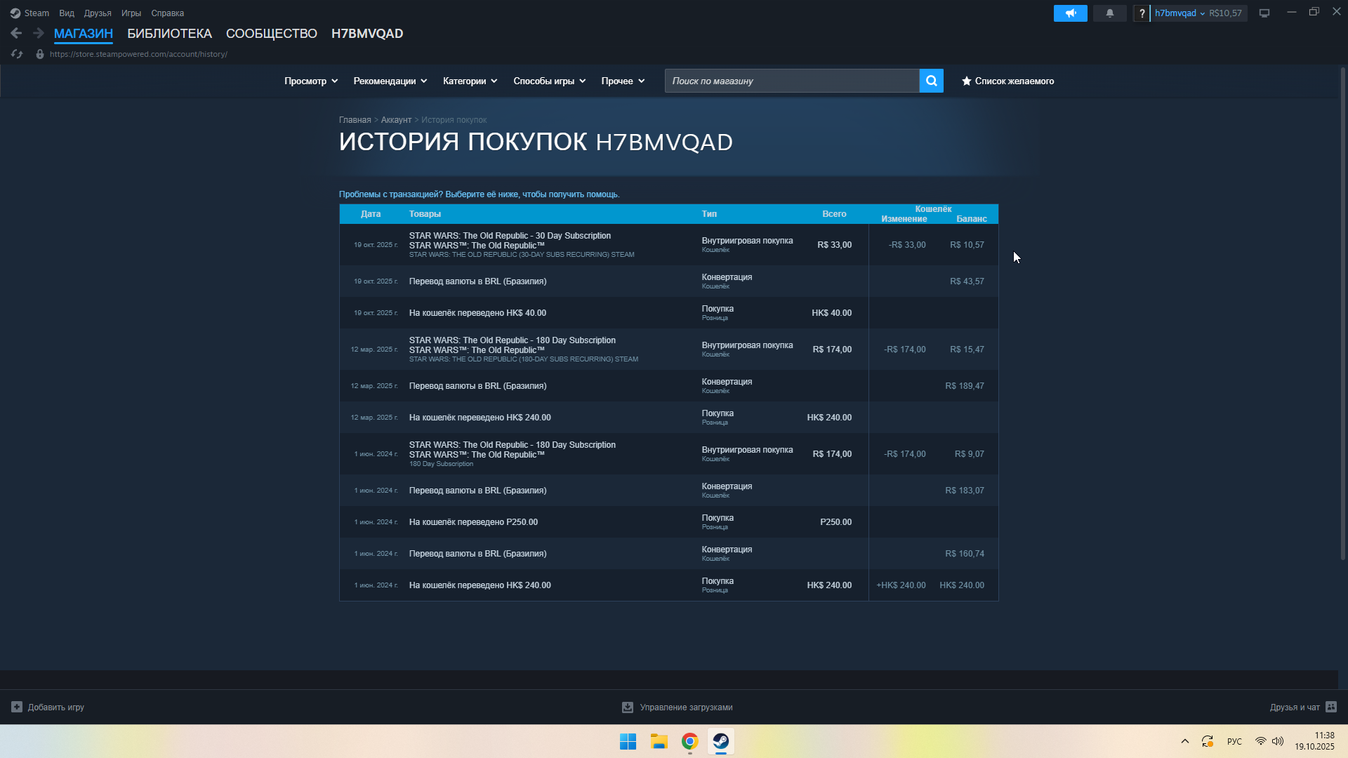Open the notifications bell icon
Screen dimensions: 1348x758
1109,13
